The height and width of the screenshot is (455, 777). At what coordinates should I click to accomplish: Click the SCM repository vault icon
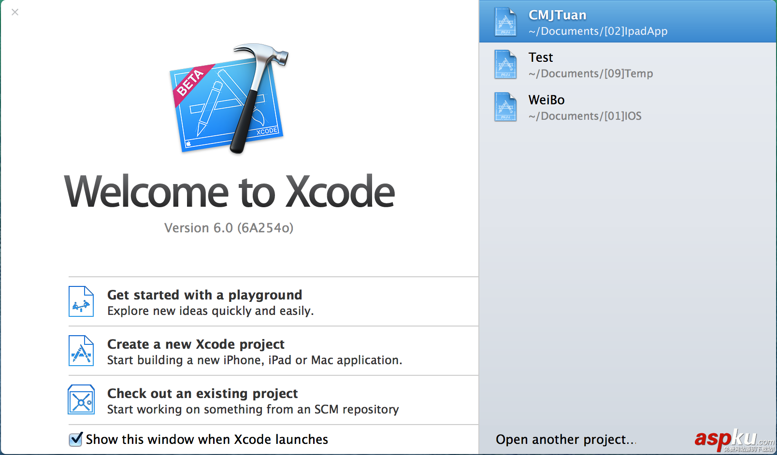[x=81, y=399]
